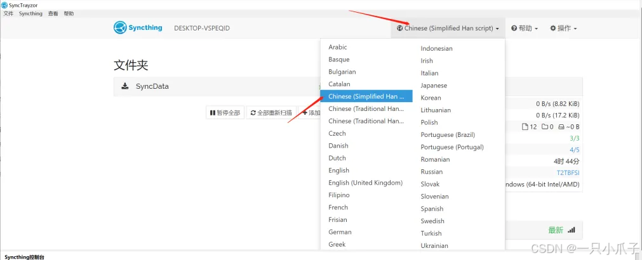Select Spanish language
This screenshot has width=642, height=260.
pyautogui.click(x=458, y=209)
